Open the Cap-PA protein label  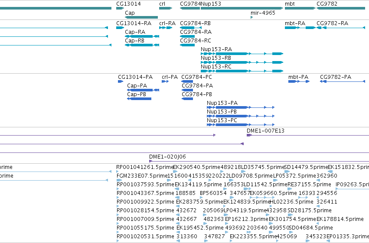pos(137,86)
